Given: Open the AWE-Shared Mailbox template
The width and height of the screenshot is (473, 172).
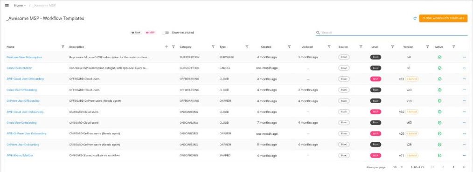Looking at the screenshot, I should click(x=20, y=155).
